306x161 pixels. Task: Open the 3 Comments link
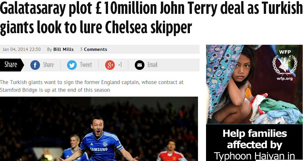pos(94,49)
